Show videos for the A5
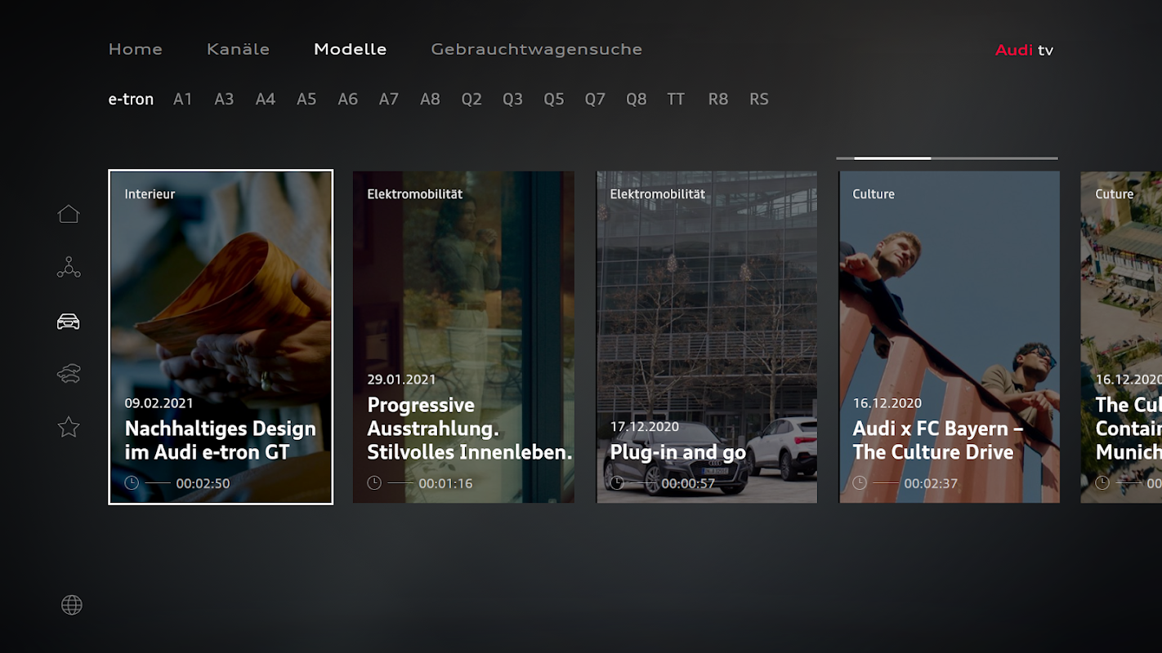The image size is (1162, 653). [x=306, y=99]
